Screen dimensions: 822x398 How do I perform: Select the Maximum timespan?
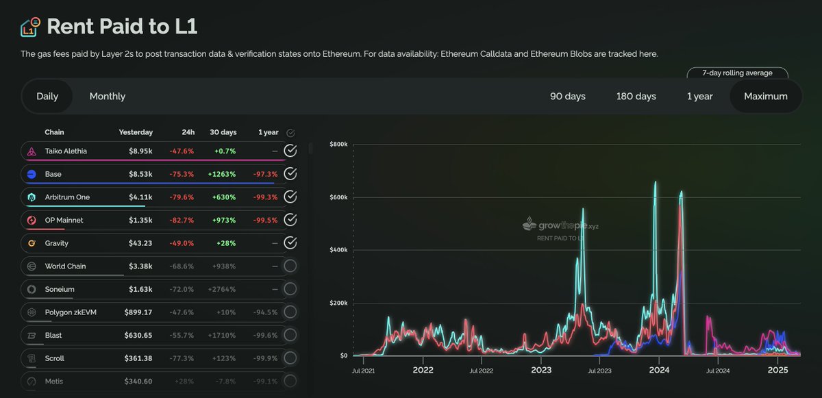pos(766,97)
